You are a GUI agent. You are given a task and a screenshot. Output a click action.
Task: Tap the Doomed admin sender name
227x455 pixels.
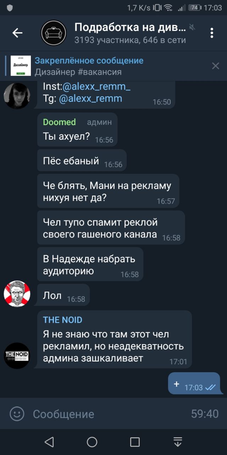pos(59,122)
